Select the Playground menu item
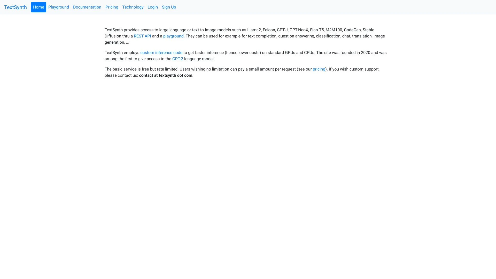The image size is (496, 279). (59, 7)
